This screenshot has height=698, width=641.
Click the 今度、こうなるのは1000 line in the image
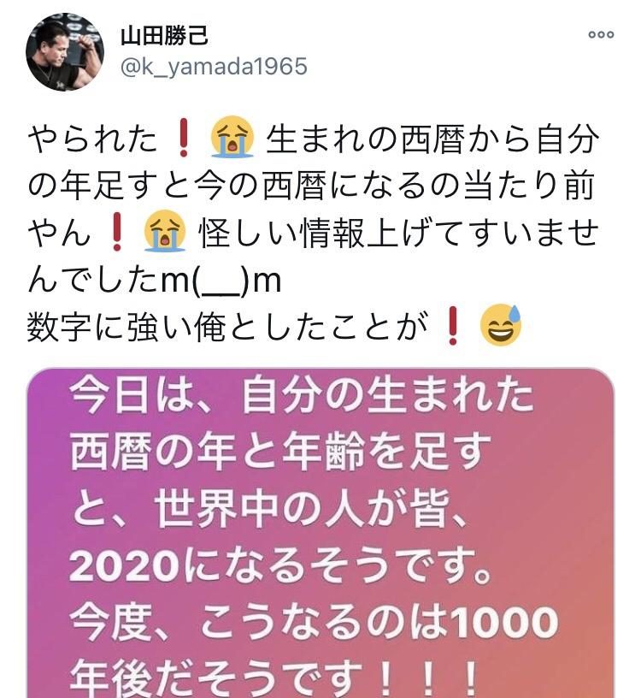314,621
